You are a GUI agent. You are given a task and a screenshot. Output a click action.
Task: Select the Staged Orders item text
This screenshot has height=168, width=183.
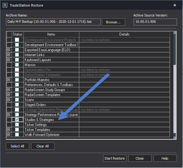[35, 105]
